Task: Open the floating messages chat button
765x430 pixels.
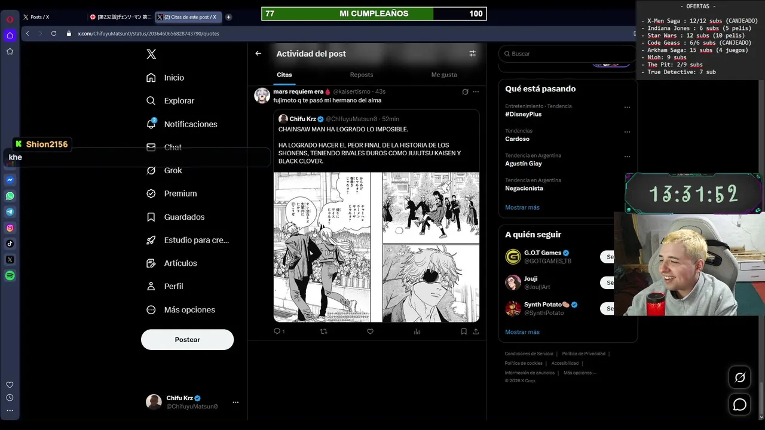Action: click(740, 404)
